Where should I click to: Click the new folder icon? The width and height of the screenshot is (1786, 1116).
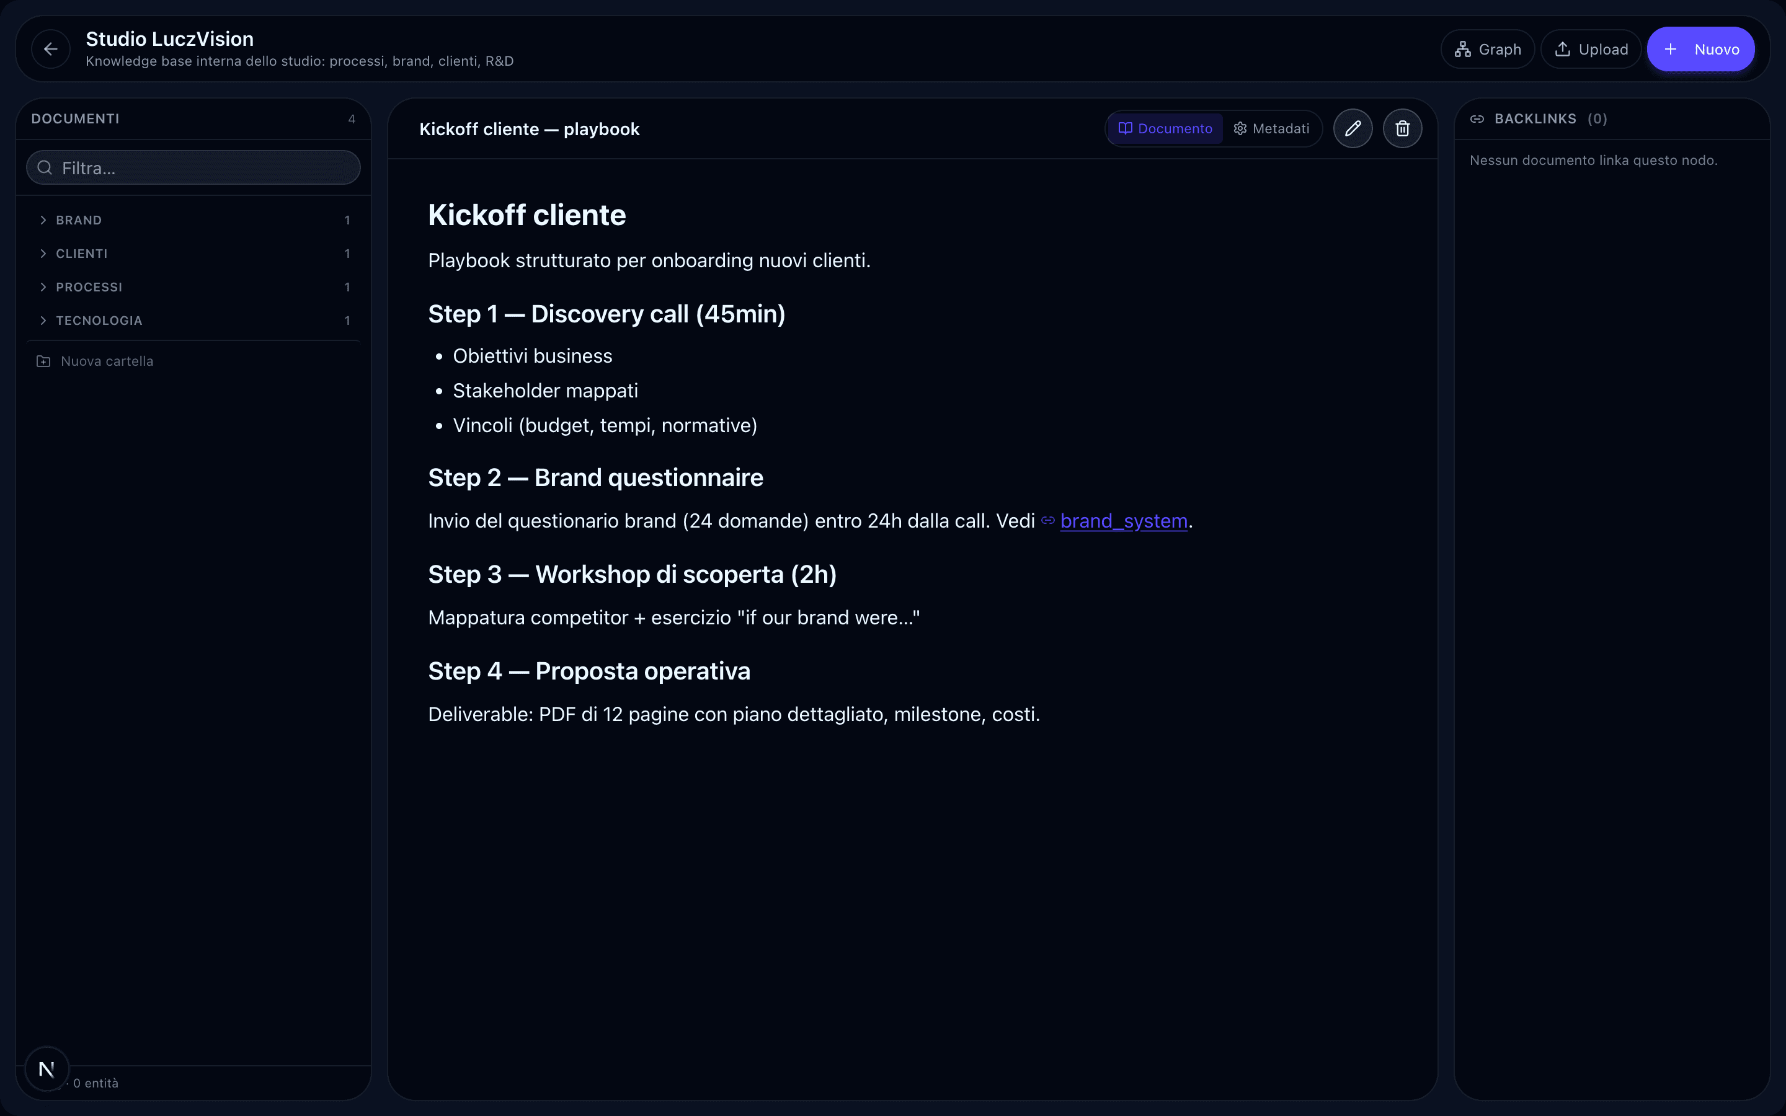[43, 361]
